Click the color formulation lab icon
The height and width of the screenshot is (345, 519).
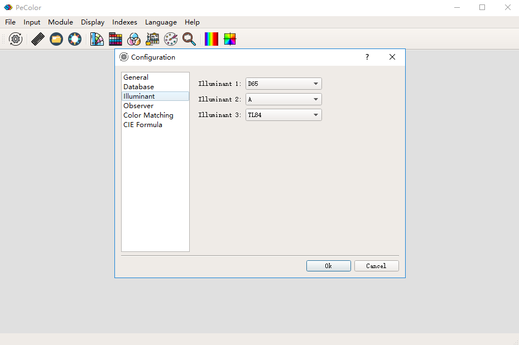[x=152, y=39]
